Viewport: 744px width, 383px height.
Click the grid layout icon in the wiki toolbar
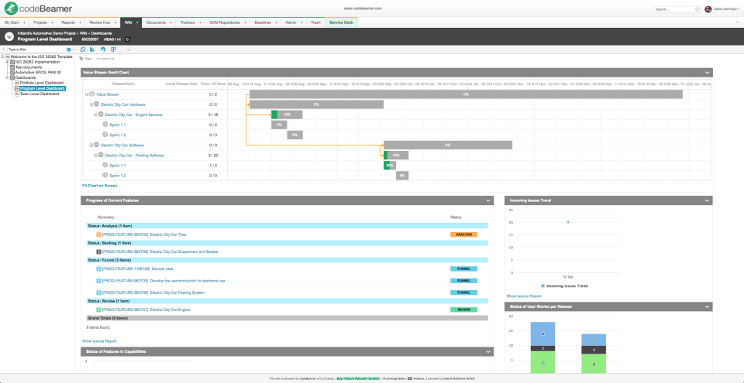(113, 50)
